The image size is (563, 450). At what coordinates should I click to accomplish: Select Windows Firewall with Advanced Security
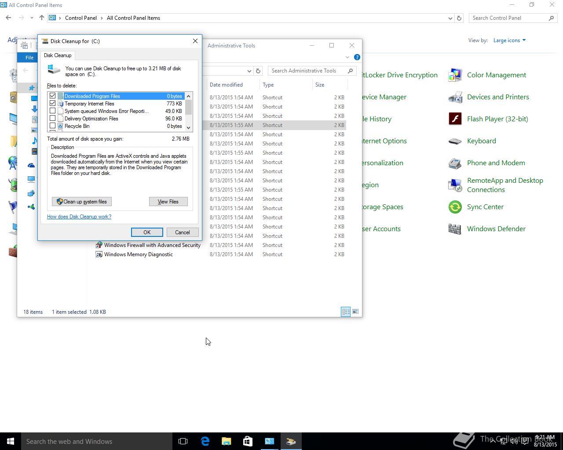152,245
